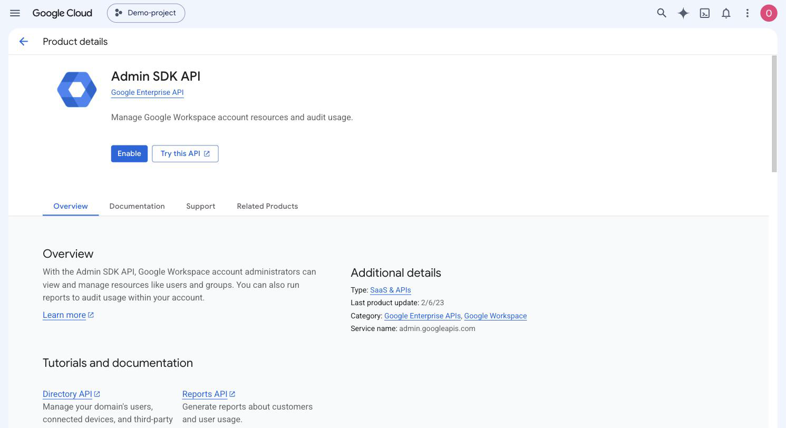This screenshot has width=786, height=428.
Task: Open the Related Products tab
Action: click(267, 206)
